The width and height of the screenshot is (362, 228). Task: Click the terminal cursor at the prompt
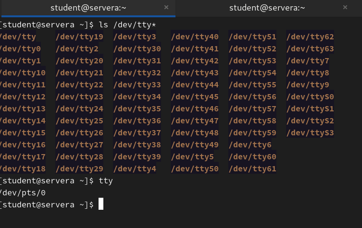(x=101, y=204)
